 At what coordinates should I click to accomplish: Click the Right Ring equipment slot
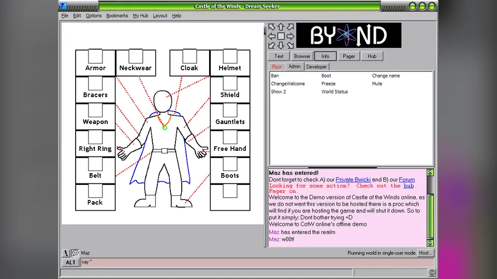pyautogui.click(x=95, y=144)
